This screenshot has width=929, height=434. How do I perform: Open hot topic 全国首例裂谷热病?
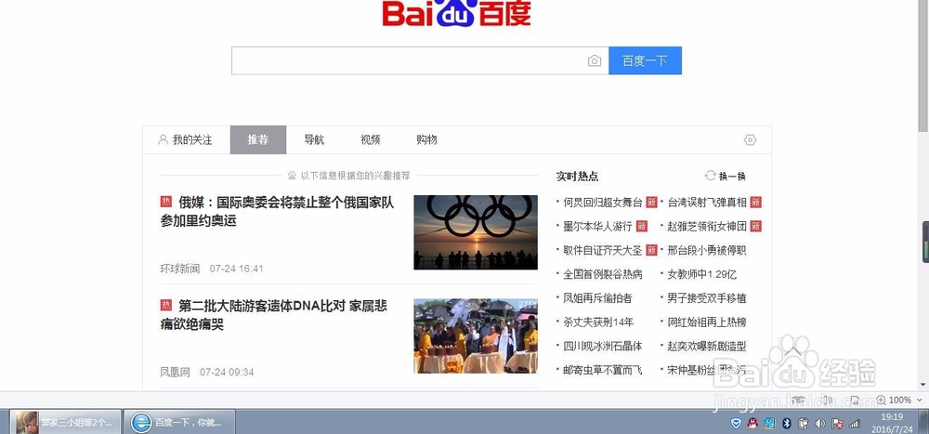point(603,274)
